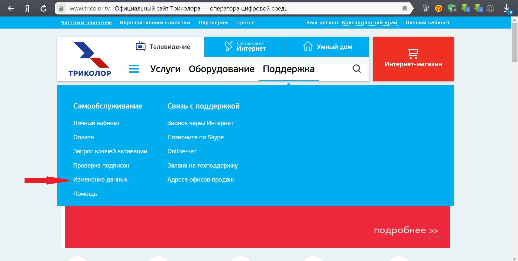
Task: Open Изменение данных link
Action: pyautogui.click(x=100, y=179)
